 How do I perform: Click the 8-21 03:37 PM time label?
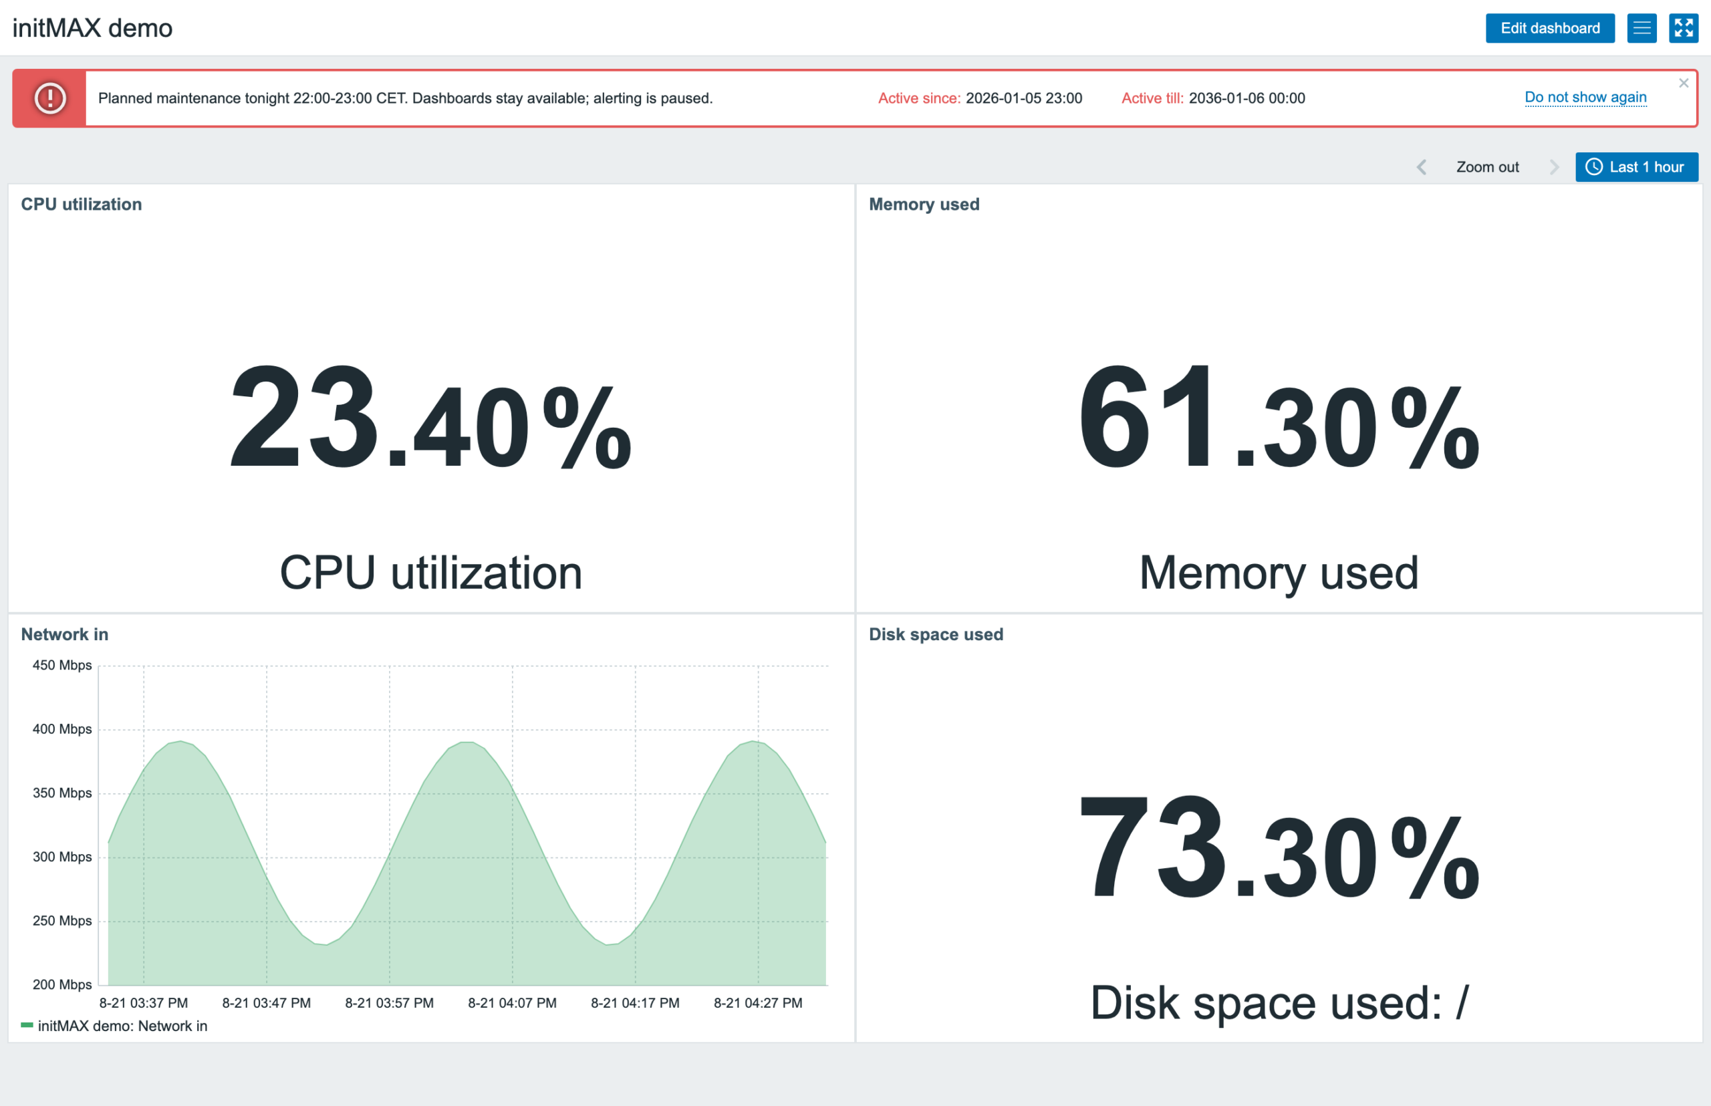pyautogui.click(x=144, y=1002)
